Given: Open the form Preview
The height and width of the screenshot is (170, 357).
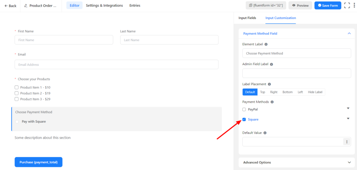Looking at the screenshot, I should click(300, 6).
